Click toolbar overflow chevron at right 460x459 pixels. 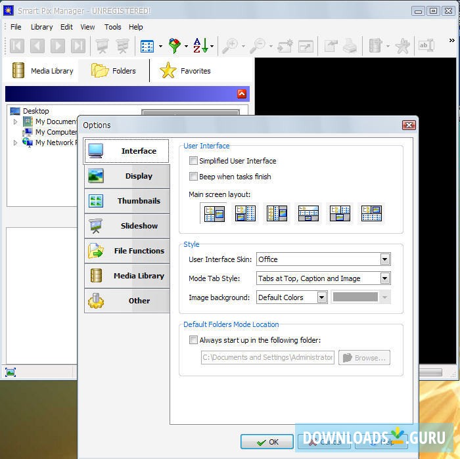point(452,41)
